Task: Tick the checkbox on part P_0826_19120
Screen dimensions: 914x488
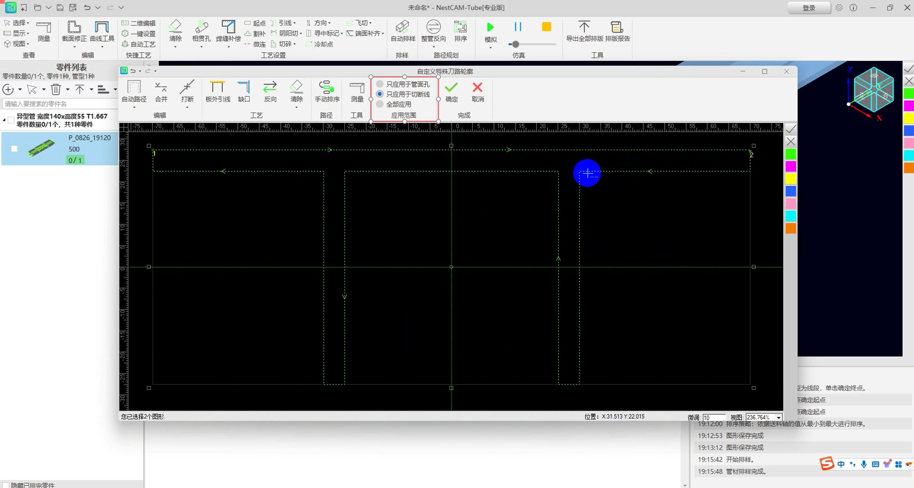Action: coord(14,149)
